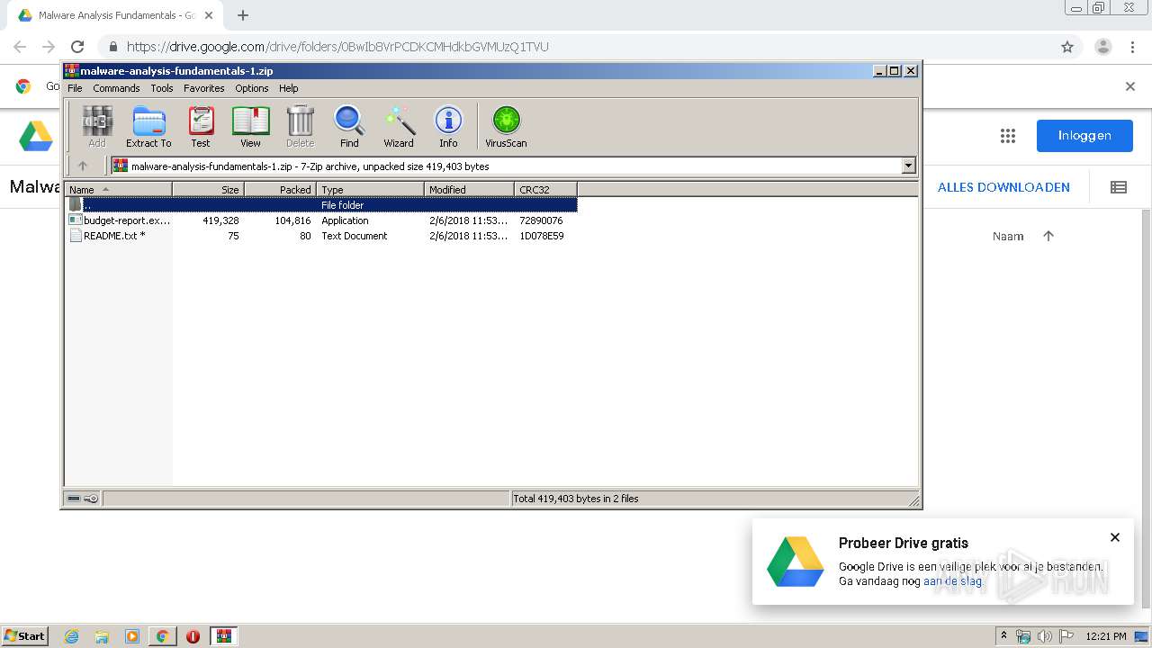Open Windows Explorer from taskbar

coord(102,636)
